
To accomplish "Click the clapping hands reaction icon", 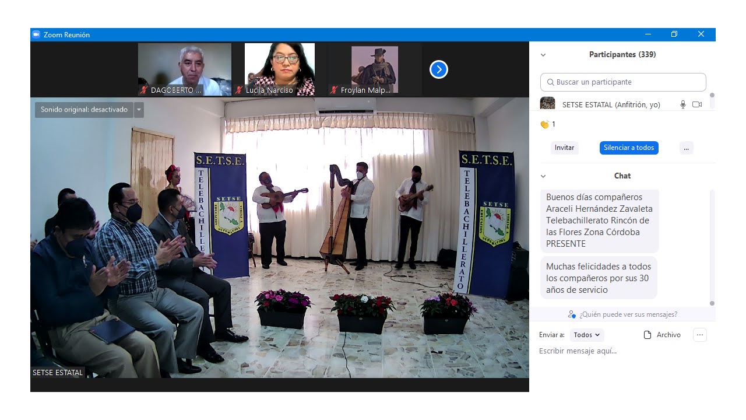I will point(544,124).
